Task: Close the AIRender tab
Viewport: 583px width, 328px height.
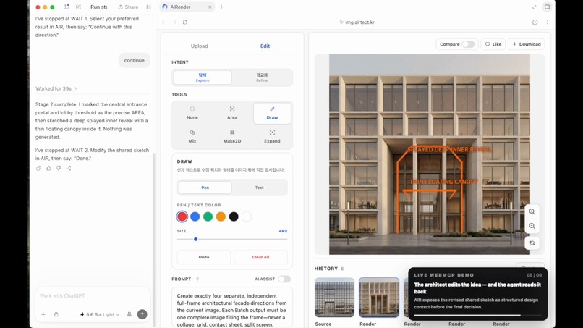Action: pos(210,7)
